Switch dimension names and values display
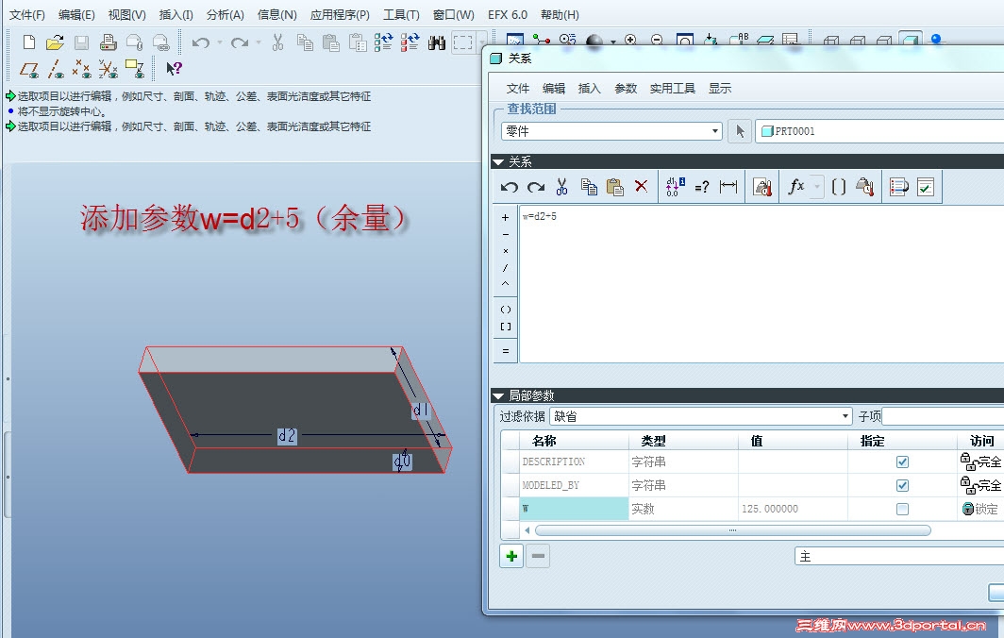This screenshot has height=638, width=1004. pyautogui.click(x=675, y=187)
